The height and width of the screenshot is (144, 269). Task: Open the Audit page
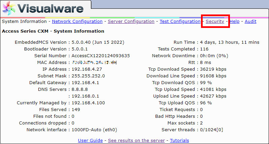[250, 22]
